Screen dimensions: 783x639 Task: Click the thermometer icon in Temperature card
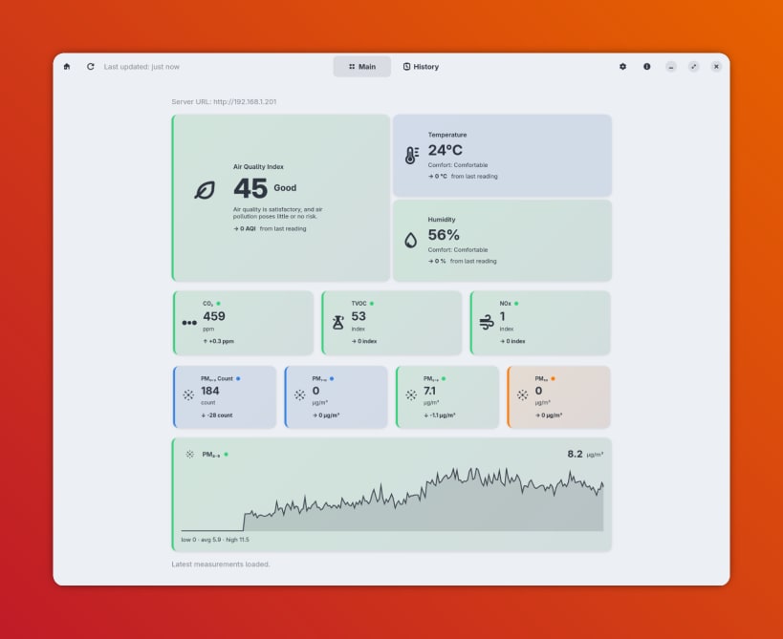(412, 155)
